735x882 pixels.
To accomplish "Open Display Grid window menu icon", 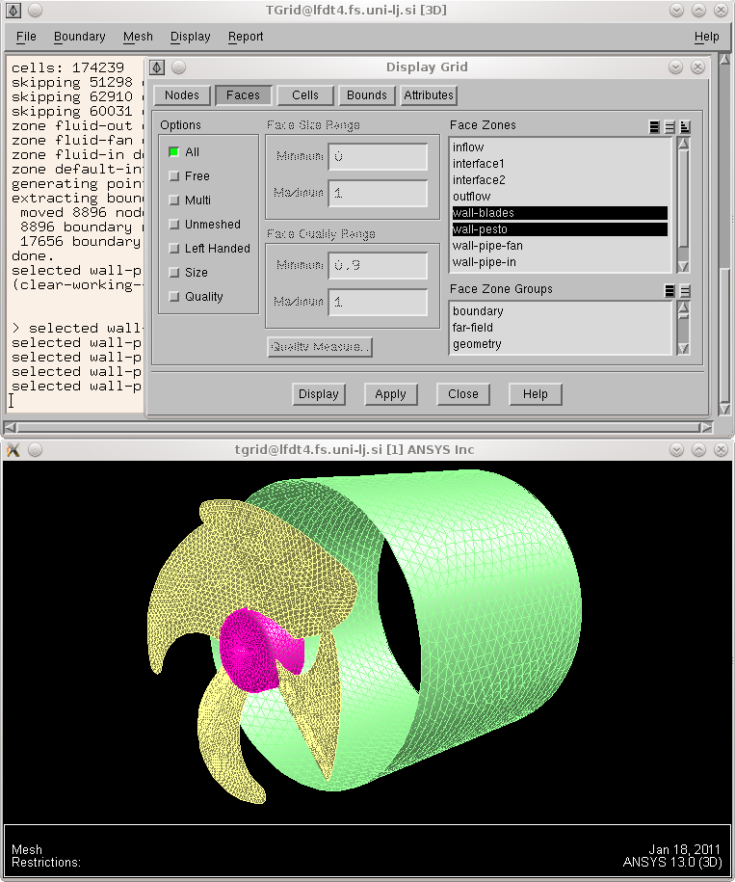I will tap(158, 67).
